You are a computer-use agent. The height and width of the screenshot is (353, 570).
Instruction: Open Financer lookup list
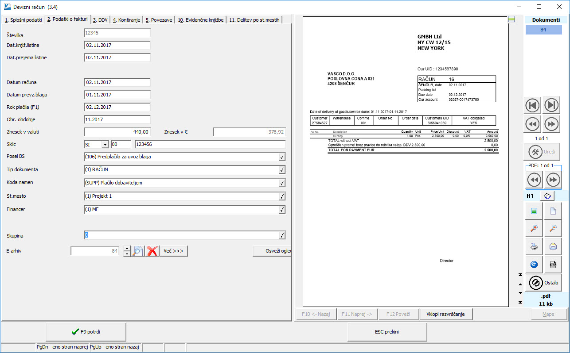282,210
